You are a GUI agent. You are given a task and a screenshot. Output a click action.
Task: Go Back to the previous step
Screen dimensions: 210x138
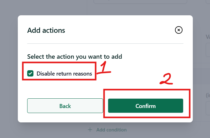65,106
